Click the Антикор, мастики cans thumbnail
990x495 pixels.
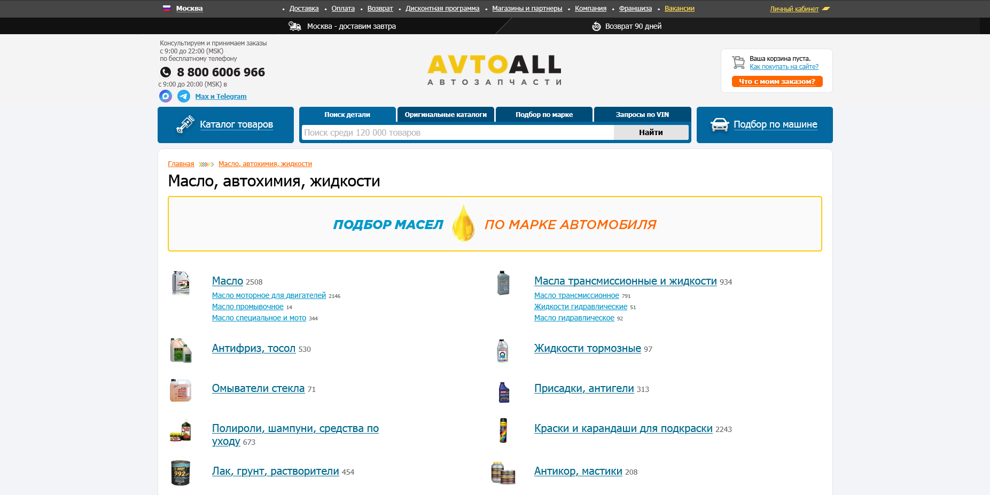click(503, 473)
